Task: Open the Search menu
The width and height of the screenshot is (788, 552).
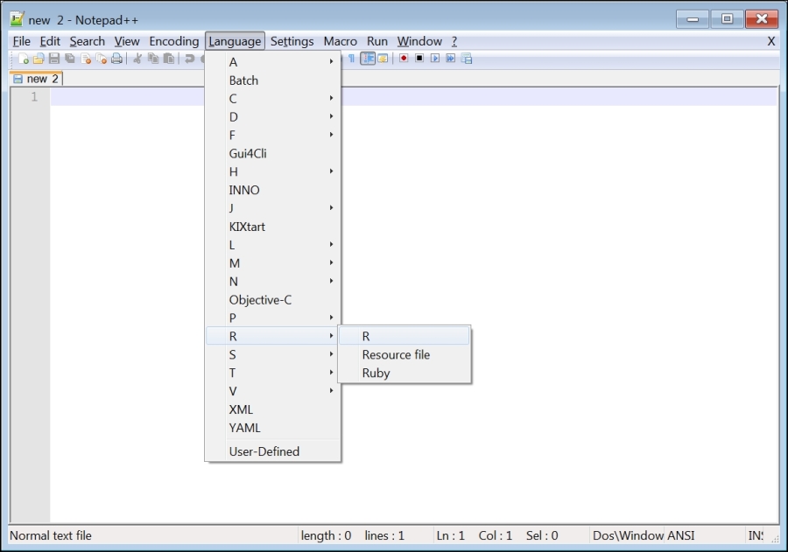Action: coord(88,41)
